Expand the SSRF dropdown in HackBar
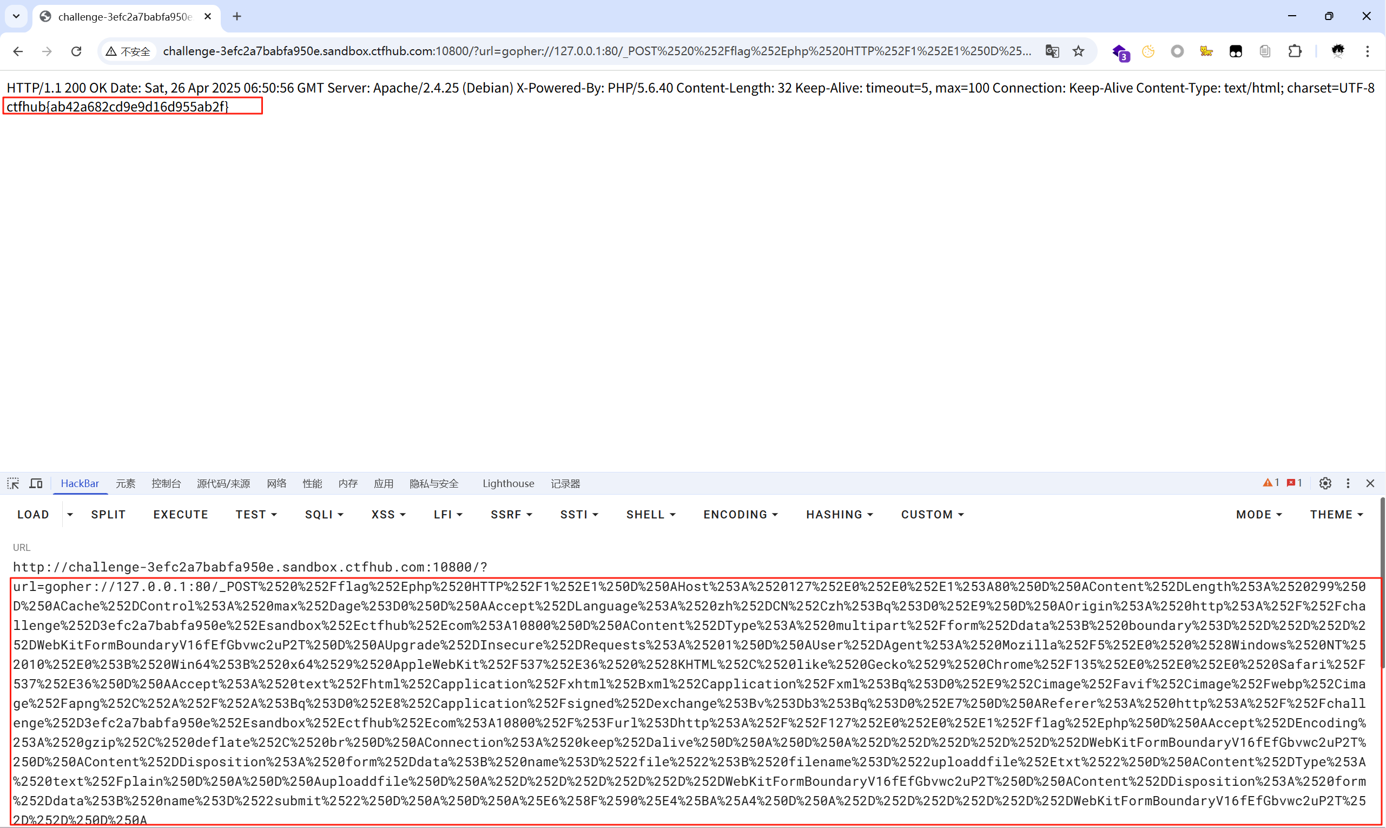This screenshot has width=1386, height=828. pos(511,515)
